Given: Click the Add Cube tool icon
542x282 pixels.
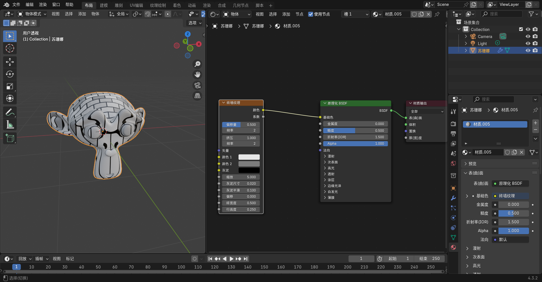Looking at the screenshot, I should [10, 138].
